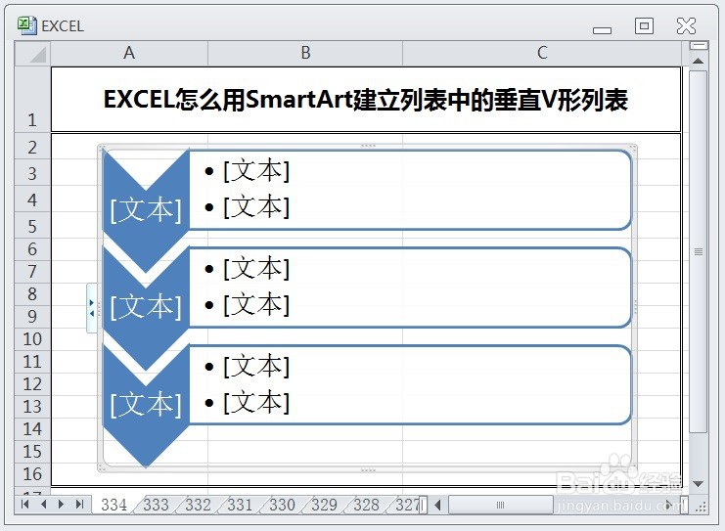This screenshot has height=531, width=725.
Task: Switch to sheet tab 333
Action: [x=156, y=505]
